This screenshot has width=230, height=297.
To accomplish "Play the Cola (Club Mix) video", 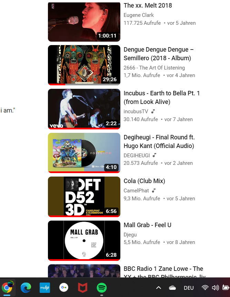I will click(x=84, y=197).
